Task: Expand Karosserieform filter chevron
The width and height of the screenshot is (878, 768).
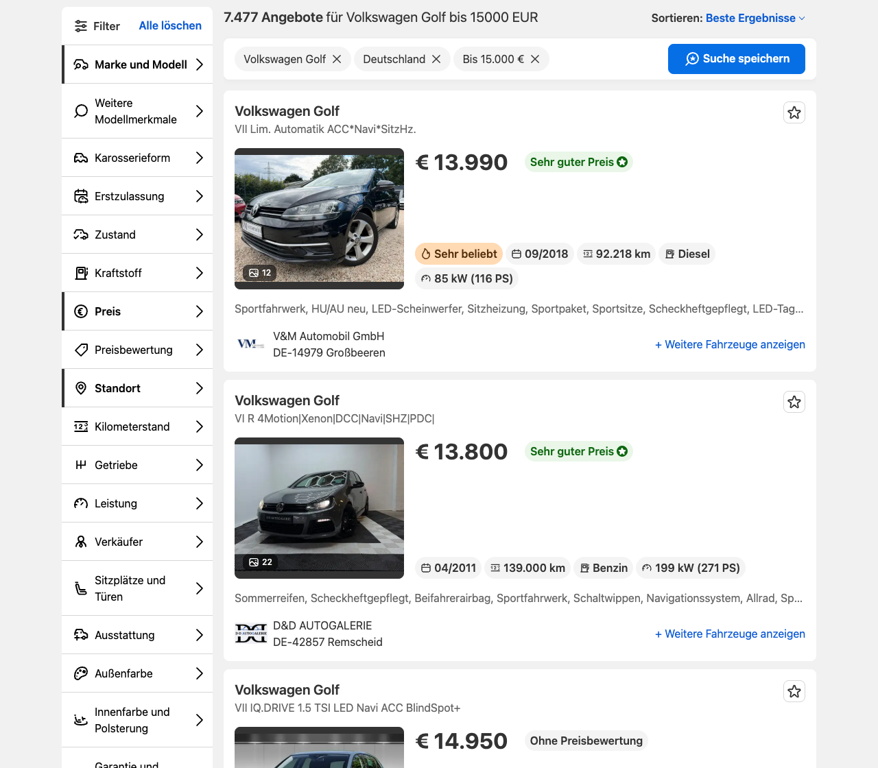Action: 200,158
